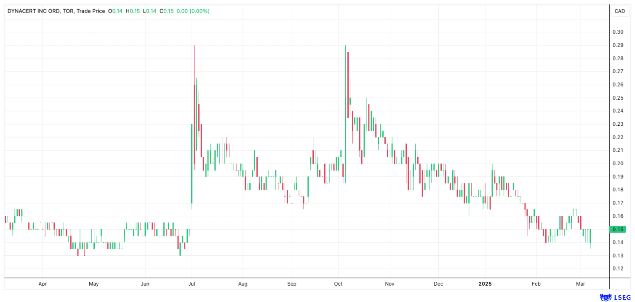Click the 2025 year marker on time axis
Image resolution: width=635 pixels, height=302 pixels.
coord(485,283)
